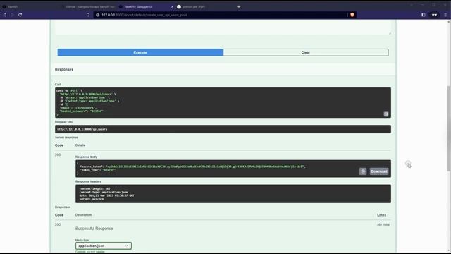The width and height of the screenshot is (451, 254).
Task: Click the browser back arrow
Action: coord(5,15)
